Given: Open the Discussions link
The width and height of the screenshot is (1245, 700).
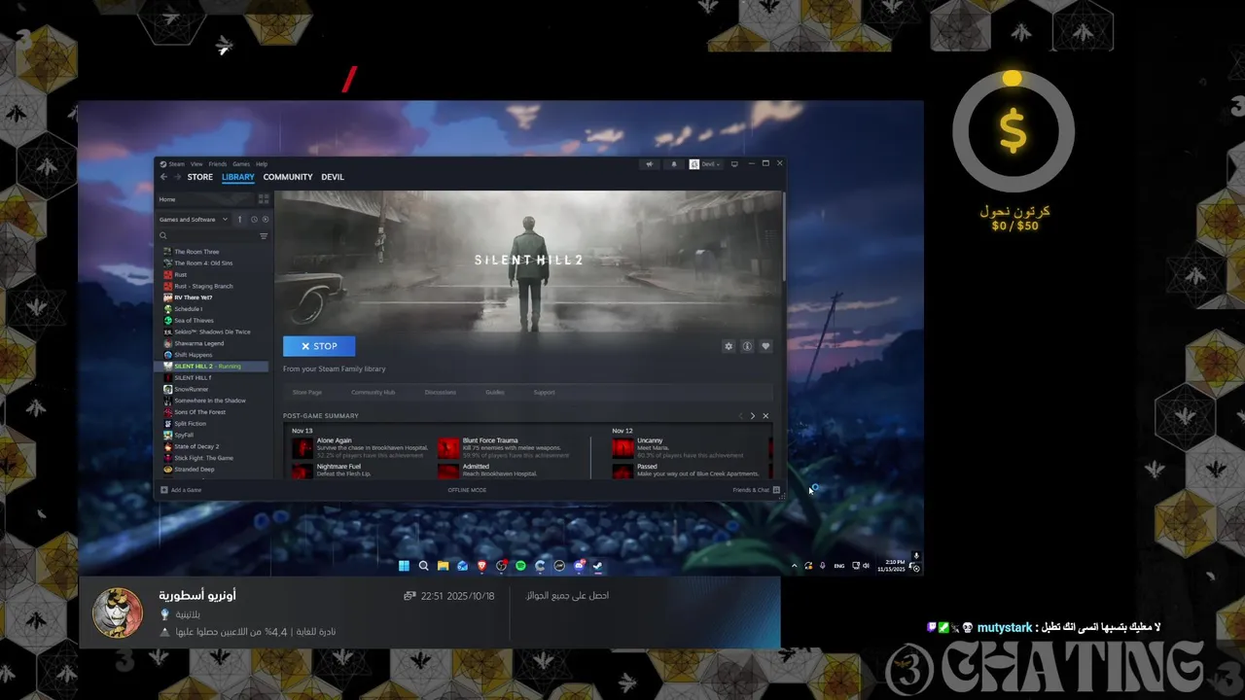Looking at the screenshot, I should coord(441,393).
